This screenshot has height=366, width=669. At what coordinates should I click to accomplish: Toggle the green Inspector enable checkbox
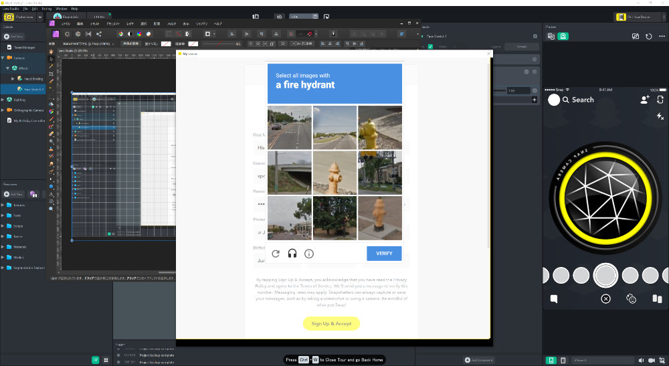[430, 46]
